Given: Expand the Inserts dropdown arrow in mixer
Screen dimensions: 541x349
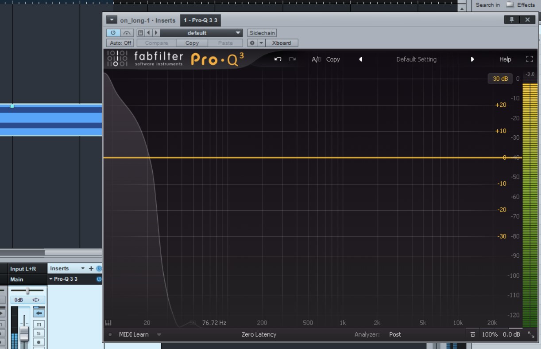Looking at the screenshot, I should tap(82, 268).
